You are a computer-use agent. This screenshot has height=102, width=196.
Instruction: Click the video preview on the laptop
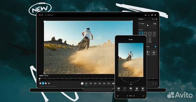point(88,47)
